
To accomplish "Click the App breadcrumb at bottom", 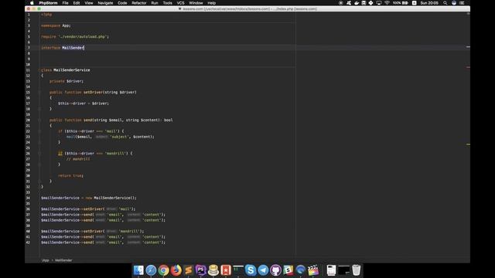I will pyautogui.click(x=46, y=260).
